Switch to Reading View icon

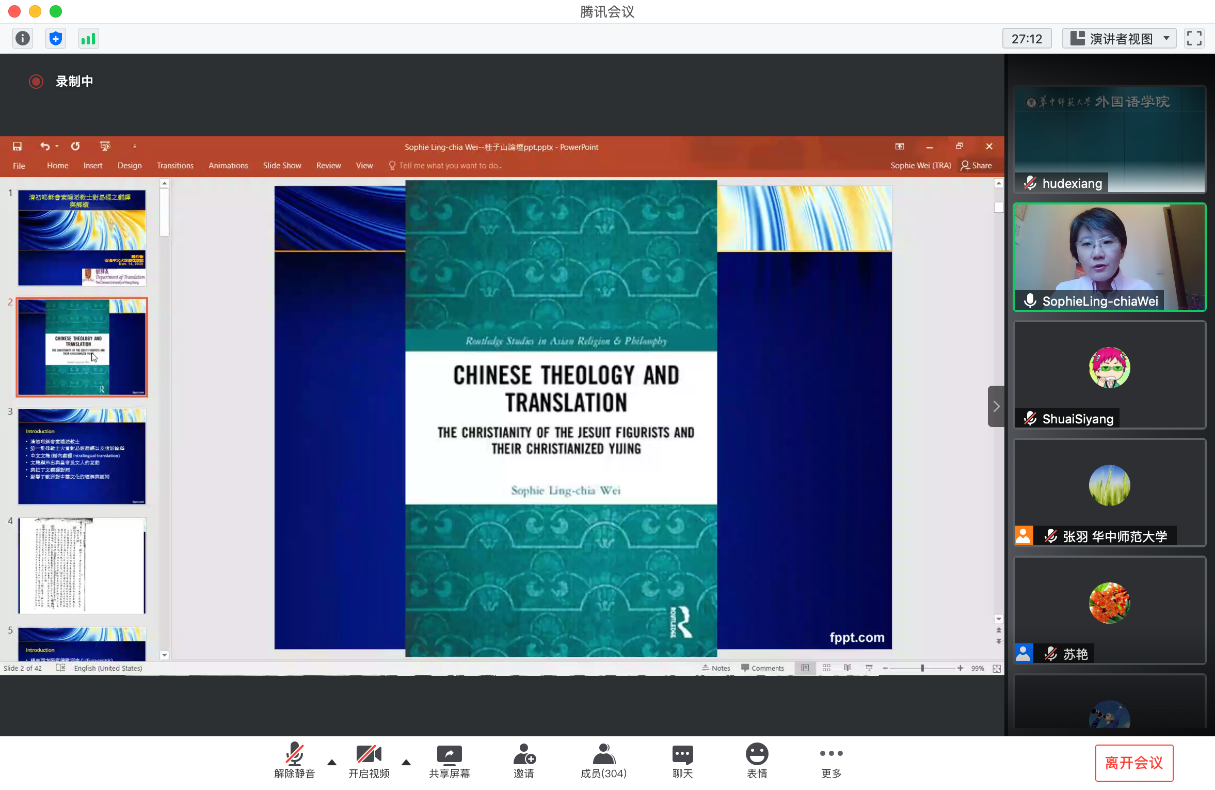[848, 668]
